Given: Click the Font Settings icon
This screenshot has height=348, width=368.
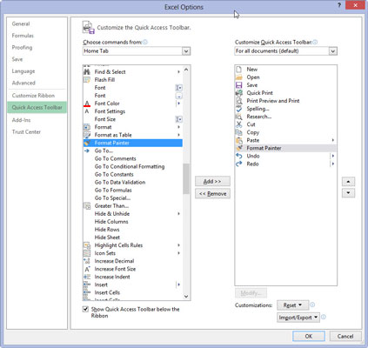Looking at the screenshot, I should pyautogui.click(x=87, y=111).
